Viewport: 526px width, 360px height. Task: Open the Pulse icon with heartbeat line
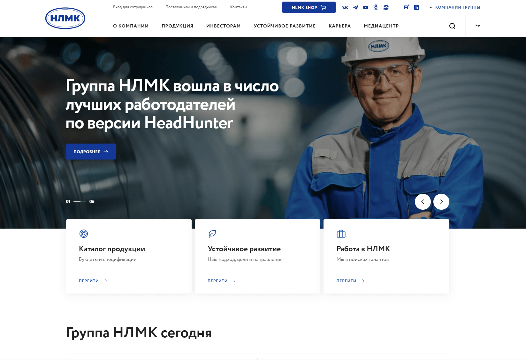click(386, 7)
